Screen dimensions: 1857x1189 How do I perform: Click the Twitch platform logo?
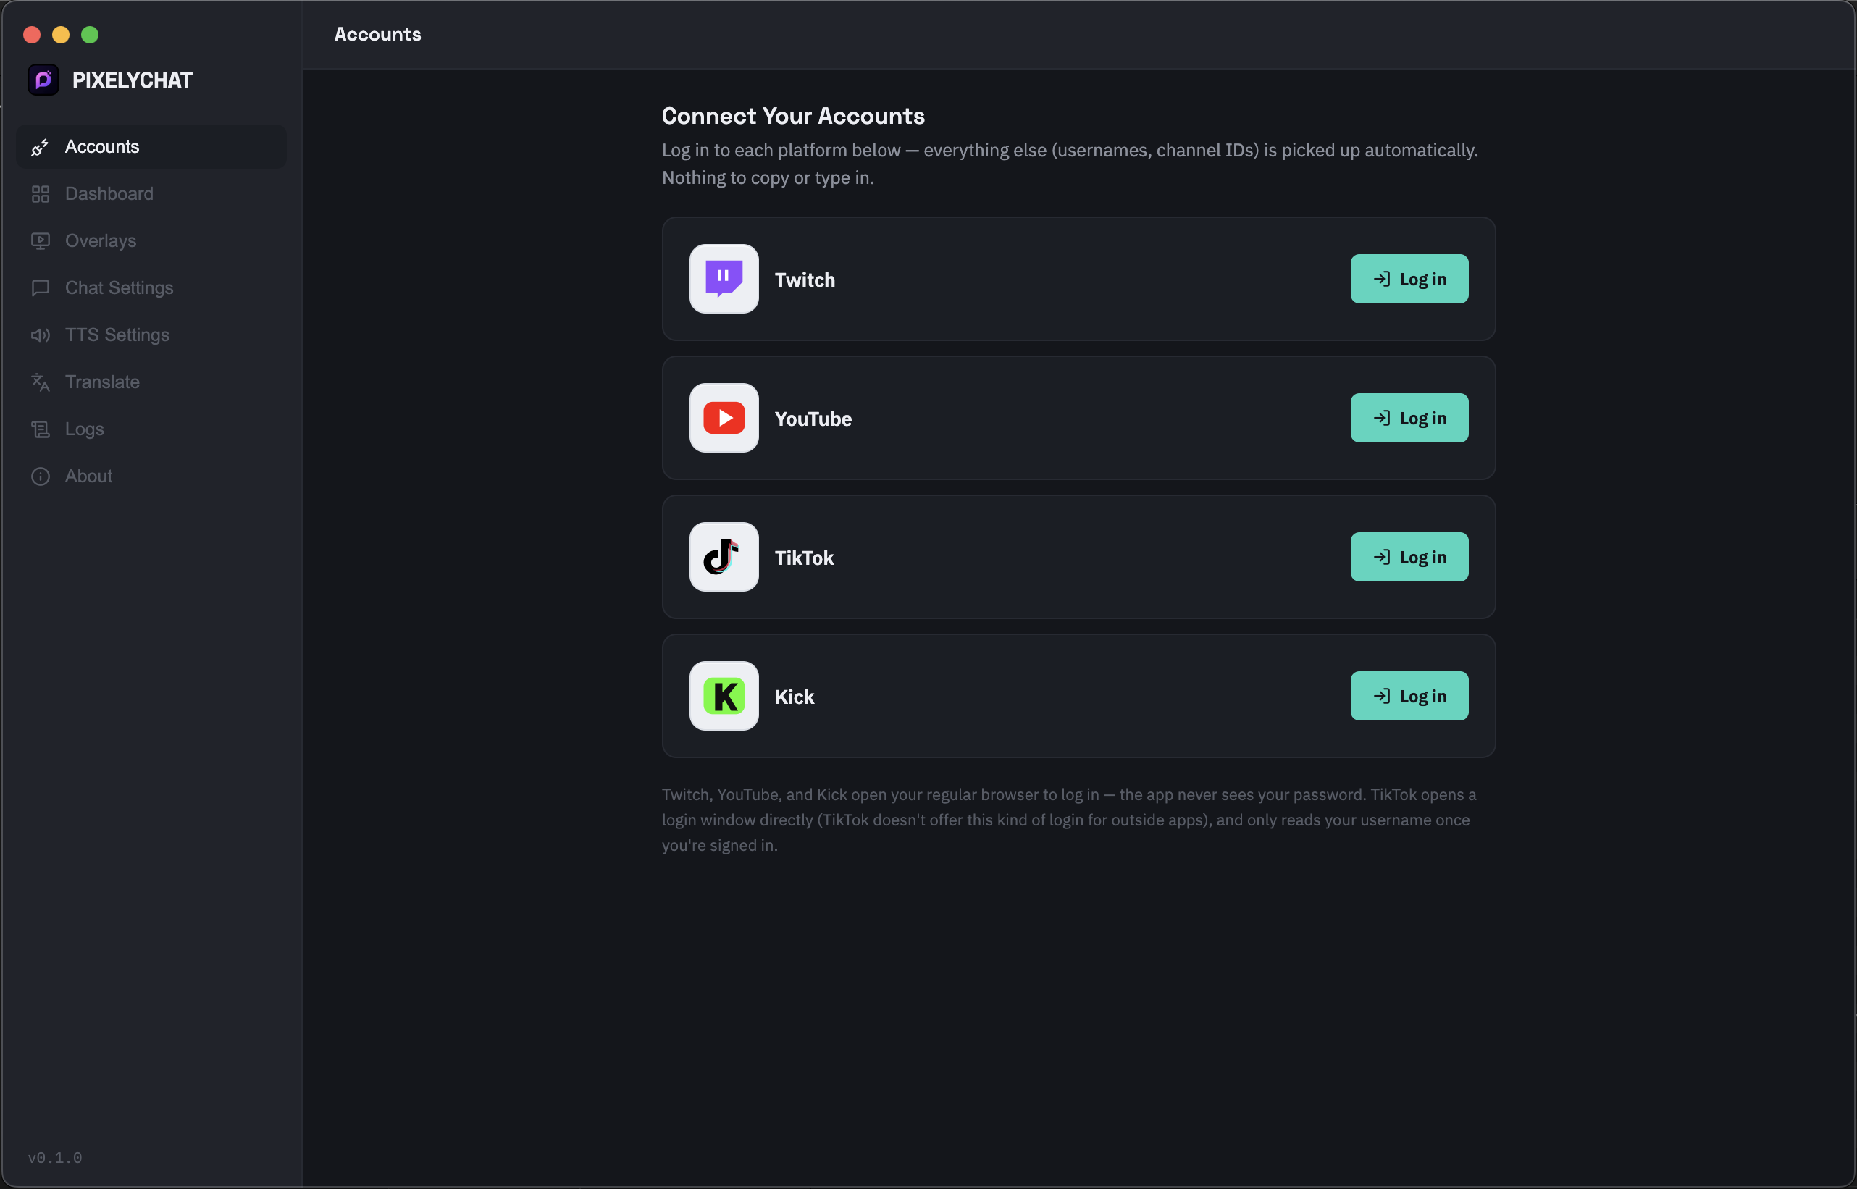(x=724, y=279)
